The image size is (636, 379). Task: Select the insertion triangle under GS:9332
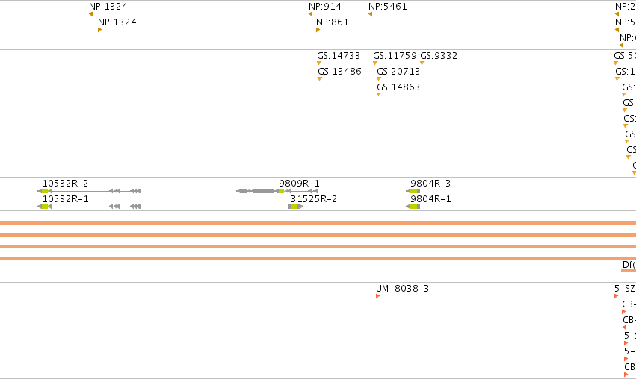422,63
